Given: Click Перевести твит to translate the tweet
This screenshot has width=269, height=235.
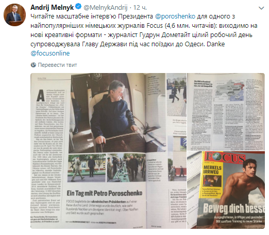Looking at the screenshot, I should 57,65.
